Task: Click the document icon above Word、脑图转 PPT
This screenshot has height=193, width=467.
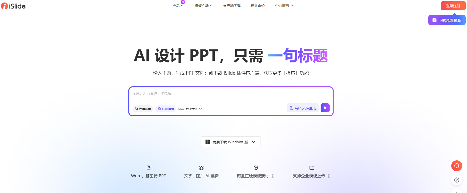Action: [x=148, y=168]
